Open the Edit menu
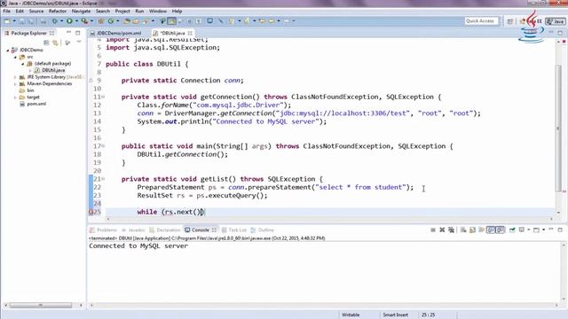Viewport: 568px width, 319px height. coord(20,12)
